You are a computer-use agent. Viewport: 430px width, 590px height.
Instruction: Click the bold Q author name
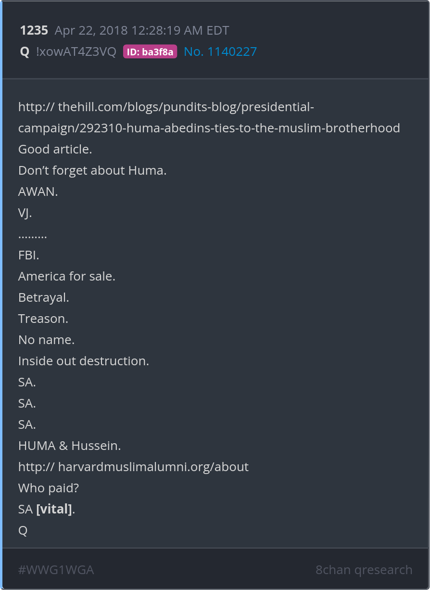pos(25,51)
